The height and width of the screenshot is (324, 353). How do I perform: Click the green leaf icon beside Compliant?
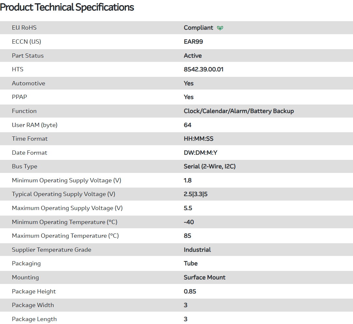click(220, 28)
